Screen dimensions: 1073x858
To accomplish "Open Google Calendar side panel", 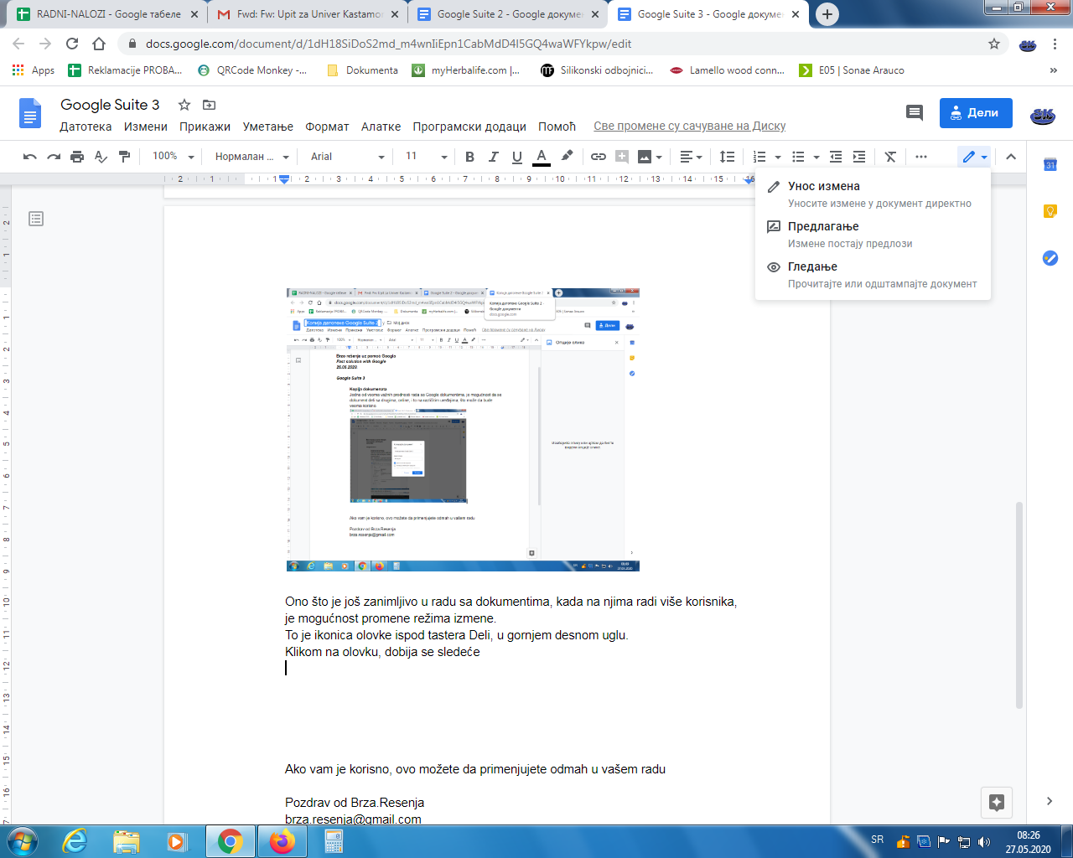I will [x=1050, y=165].
